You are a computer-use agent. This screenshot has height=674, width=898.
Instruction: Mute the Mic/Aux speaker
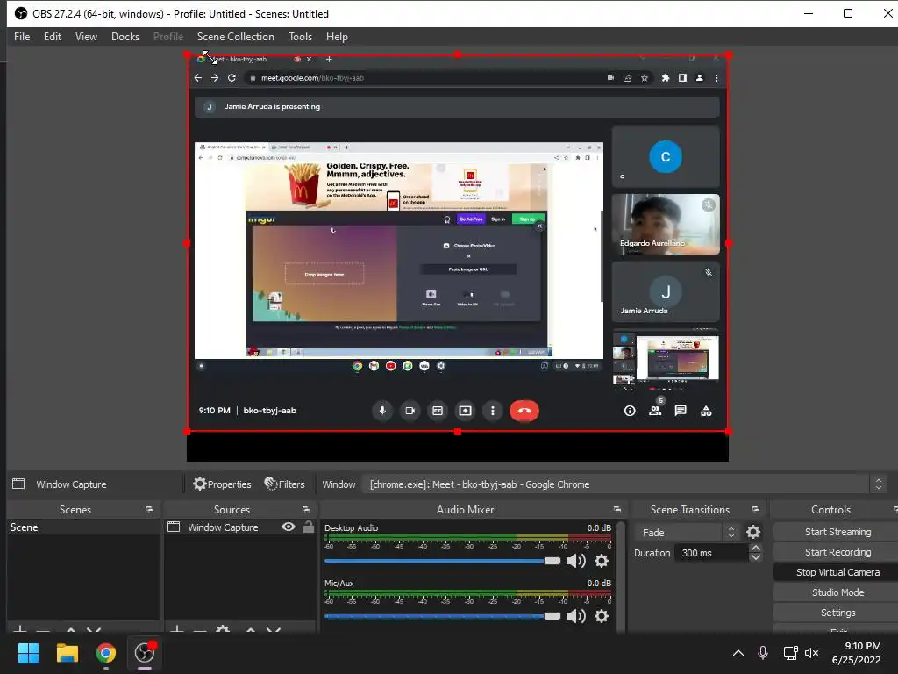(x=575, y=616)
